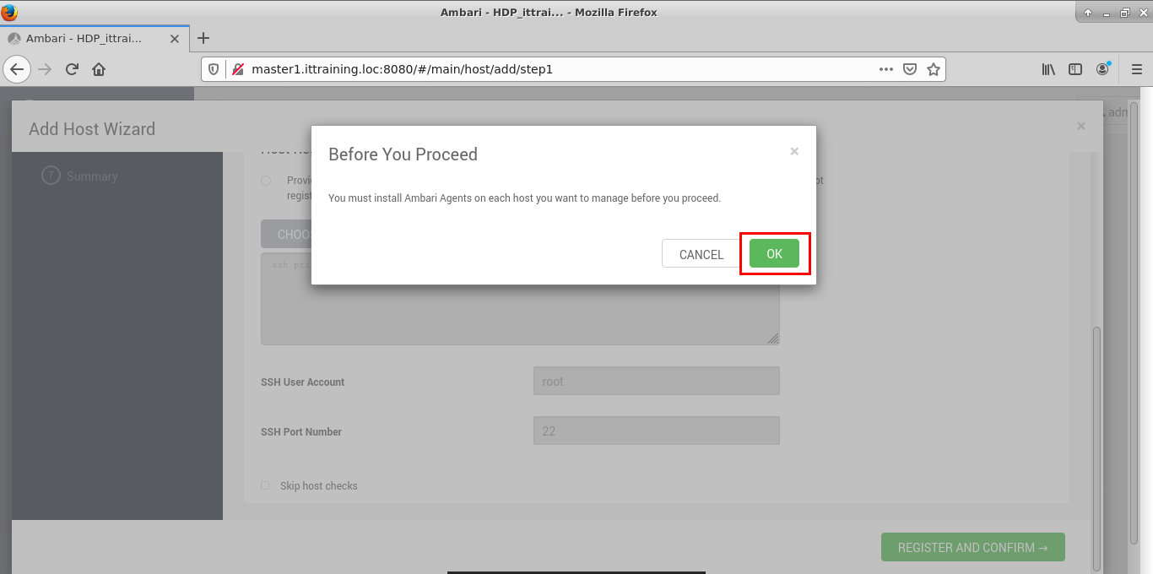This screenshot has width=1153, height=574.
Task: Show the insecure connection site information
Action: tap(237, 69)
